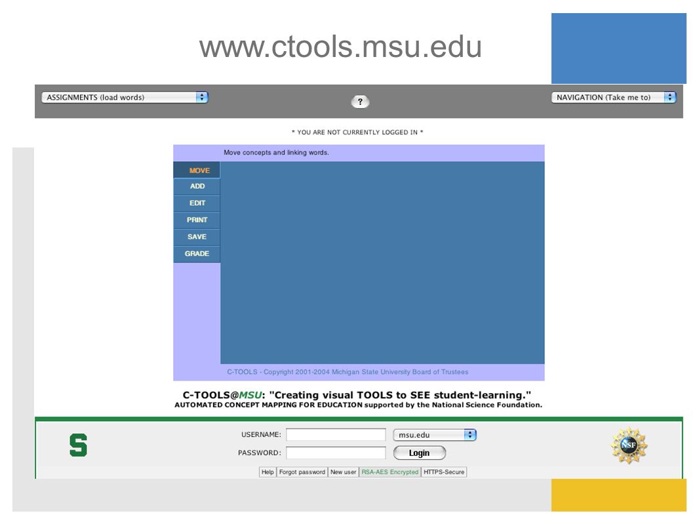Select the ADD tool tab

click(x=197, y=187)
